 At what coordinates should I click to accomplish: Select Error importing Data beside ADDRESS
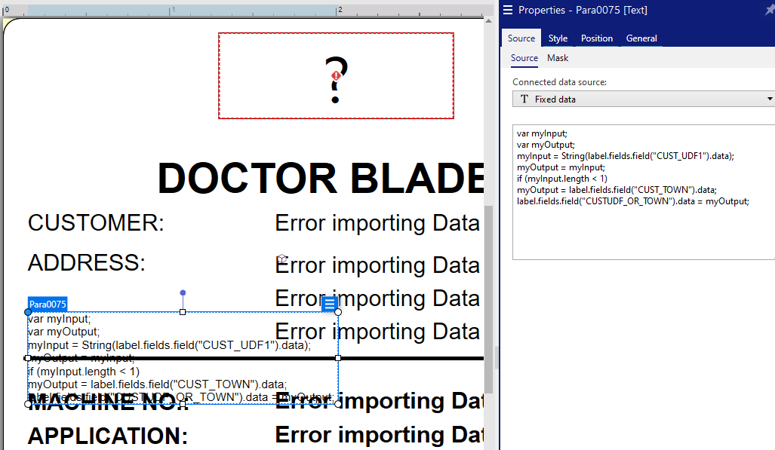377,265
